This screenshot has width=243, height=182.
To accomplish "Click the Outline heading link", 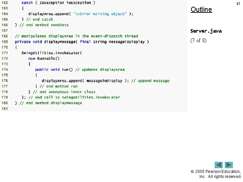I will (x=201, y=9).
